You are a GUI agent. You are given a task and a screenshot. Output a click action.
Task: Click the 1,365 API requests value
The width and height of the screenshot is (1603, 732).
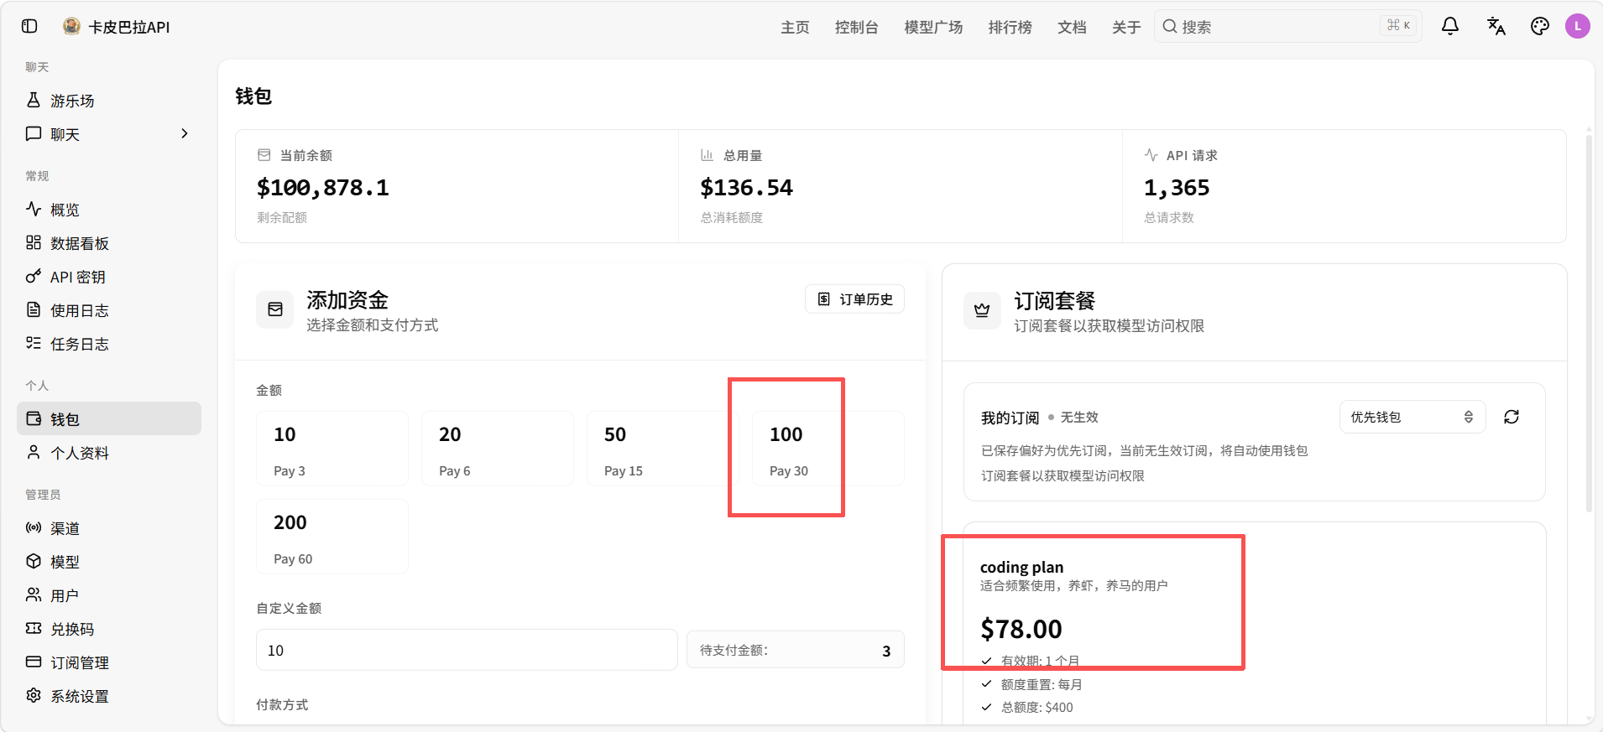[1177, 188]
